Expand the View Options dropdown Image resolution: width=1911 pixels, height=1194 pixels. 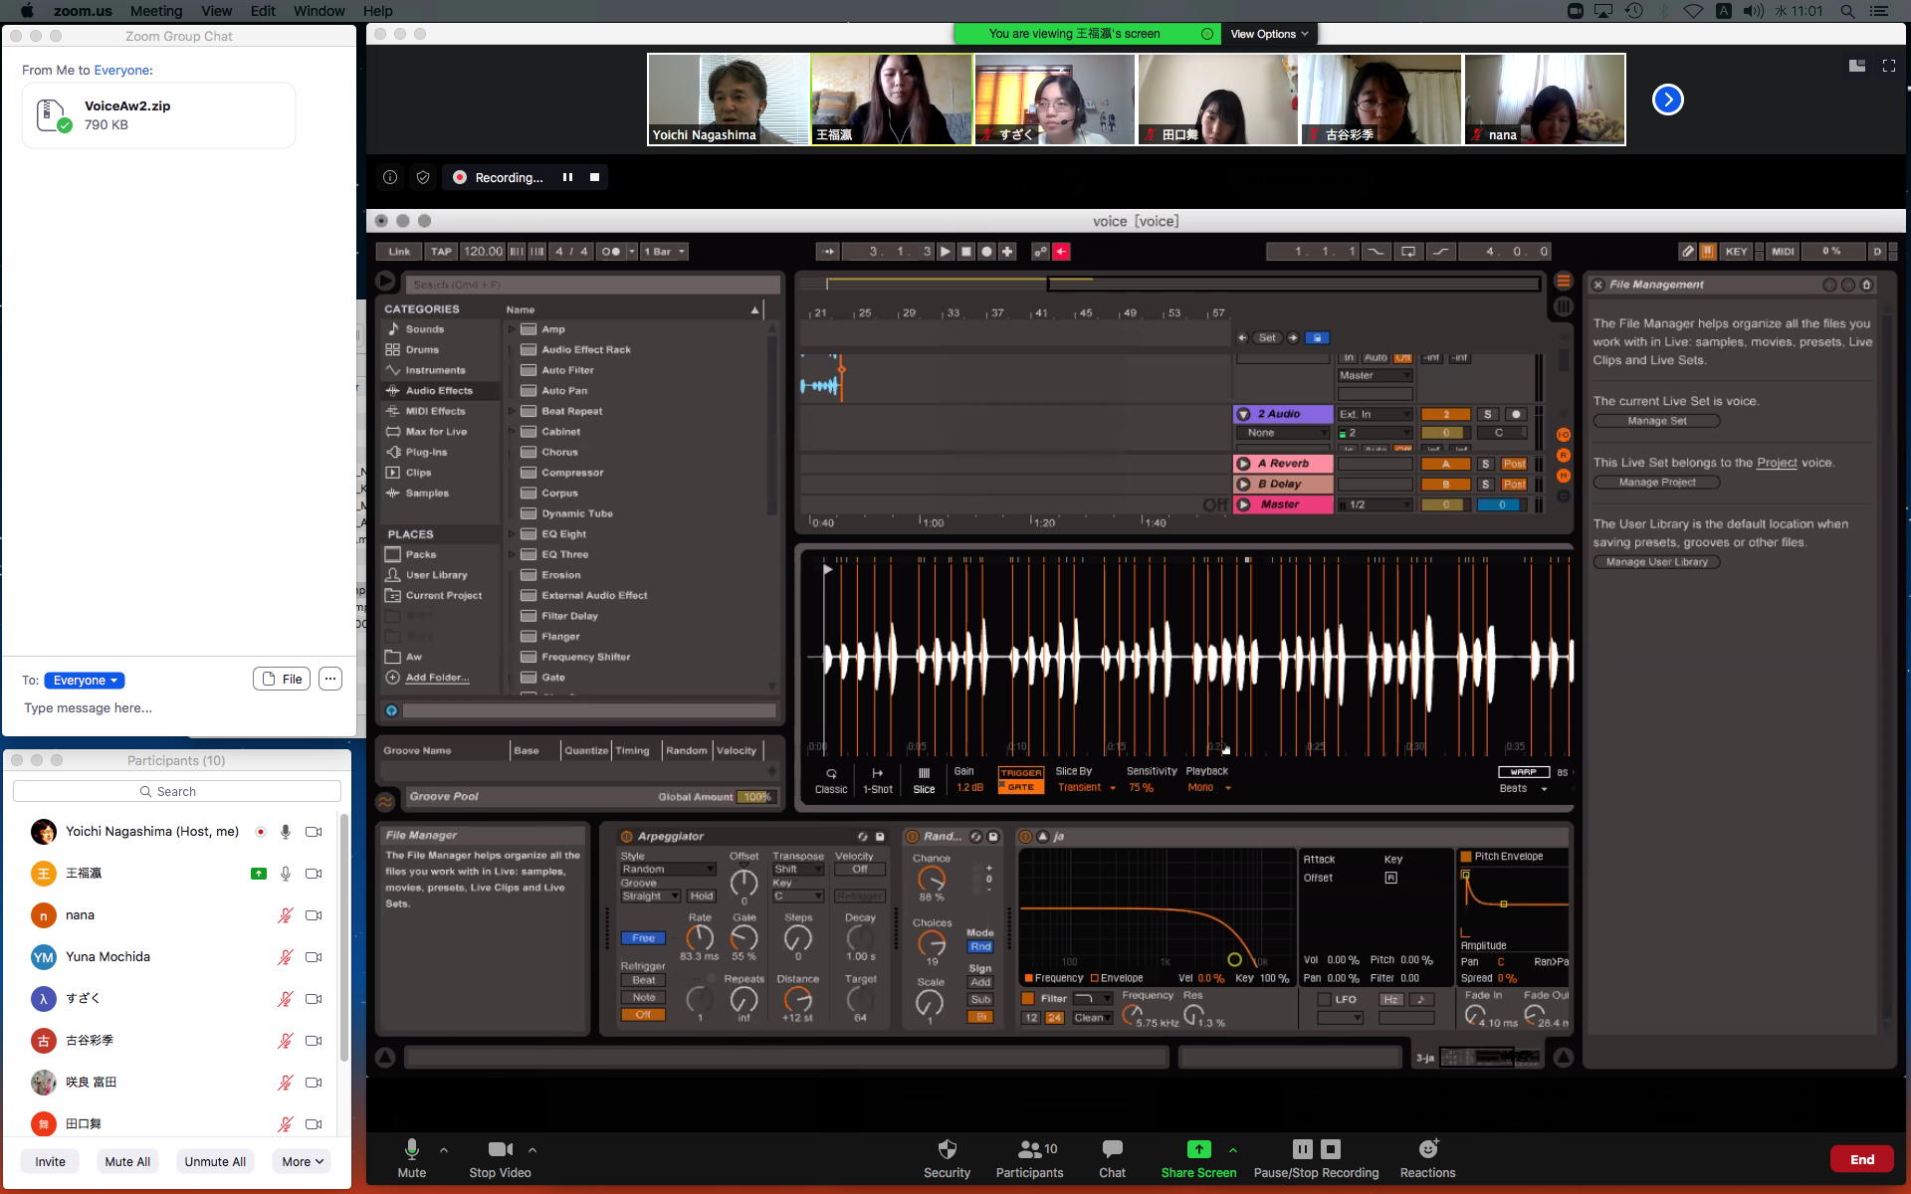[1269, 34]
